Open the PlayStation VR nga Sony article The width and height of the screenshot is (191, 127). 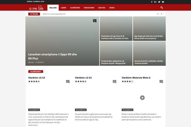coord(115,37)
